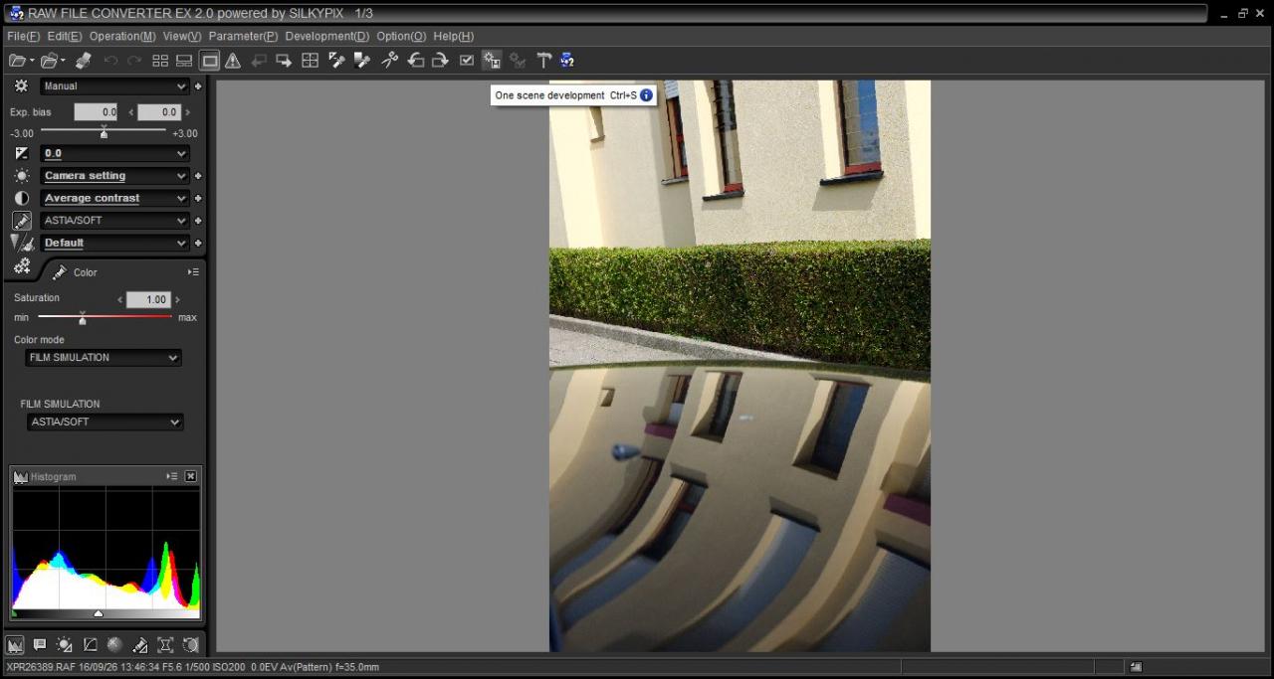Click the first Exp. bias value field
This screenshot has height=679, width=1274.
pos(97,112)
